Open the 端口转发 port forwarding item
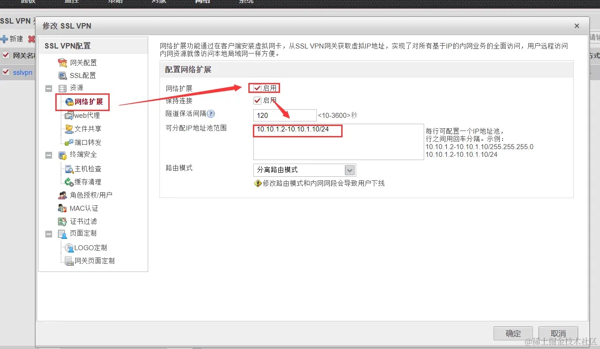 pos(83,142)
